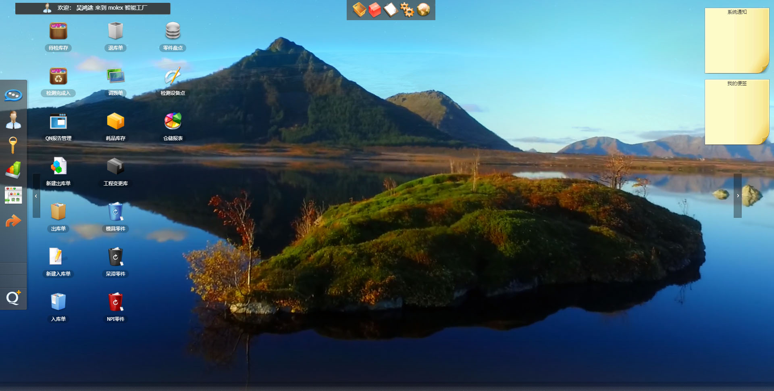
Task: Click the 系统通知 sticky note
Action: point(737,40)
